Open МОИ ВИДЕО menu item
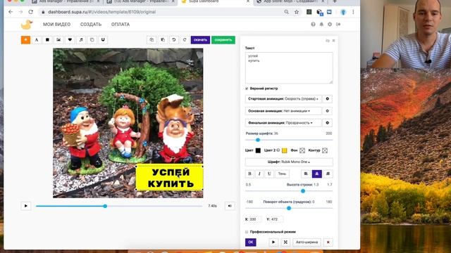 coord(56,25)
